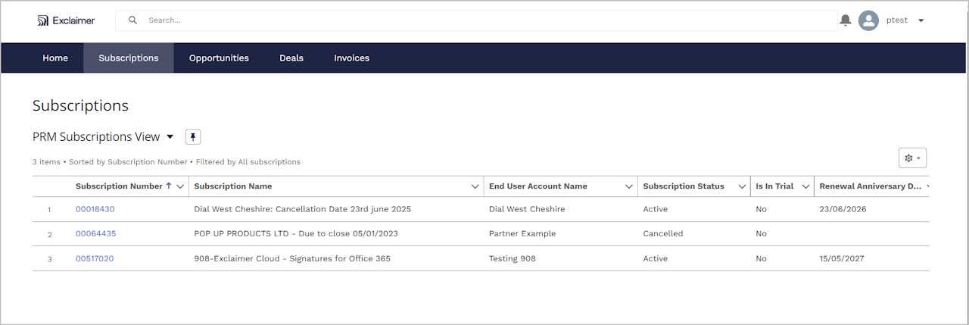Viewport: 969px width, 325px height.
Task: Focus the Search input field
Action: tap(476, 20)
